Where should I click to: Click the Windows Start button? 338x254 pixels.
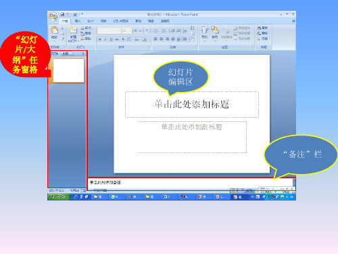pos(58,197)
